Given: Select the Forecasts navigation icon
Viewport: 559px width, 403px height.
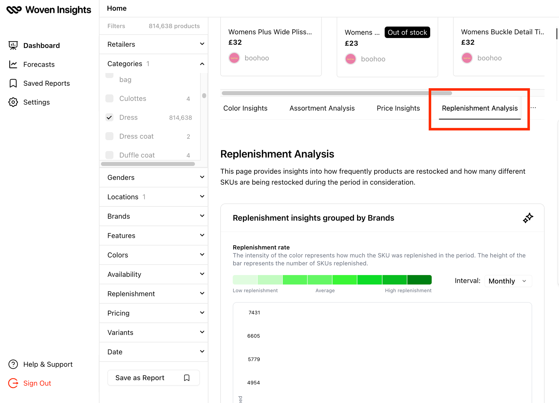Looking at the screenshot, I should [13, 64].
